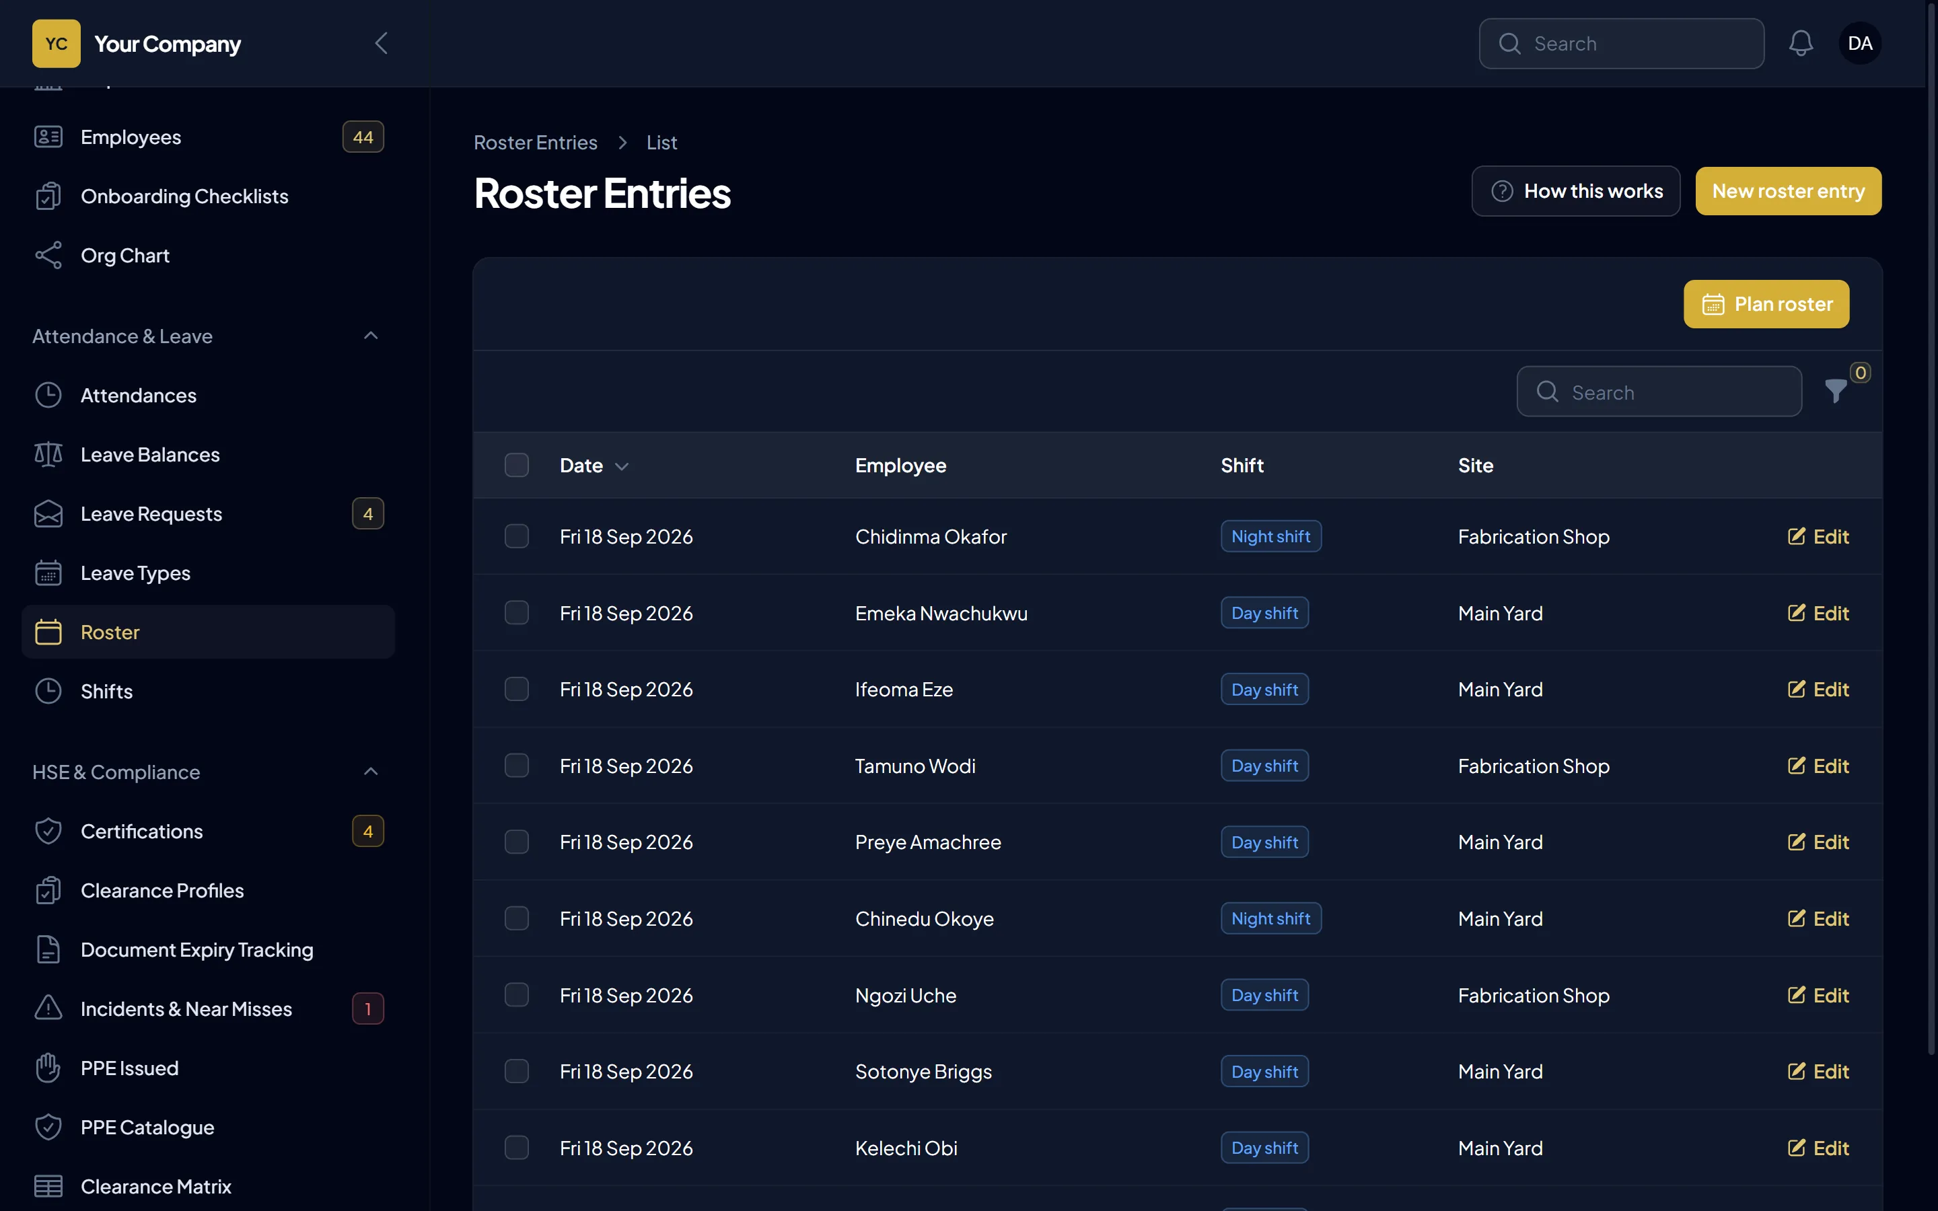Select the Tamuno Wodi row checkbox
Image resolution: width=1938 pixels, height=1211 pixels.
[517, 766]
